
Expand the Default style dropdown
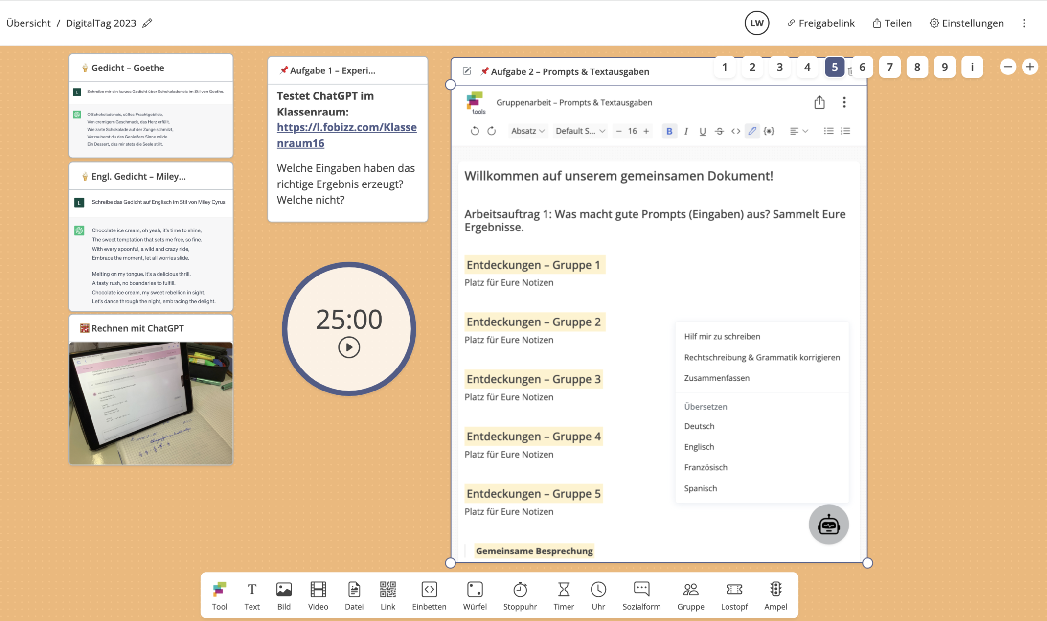580,131
